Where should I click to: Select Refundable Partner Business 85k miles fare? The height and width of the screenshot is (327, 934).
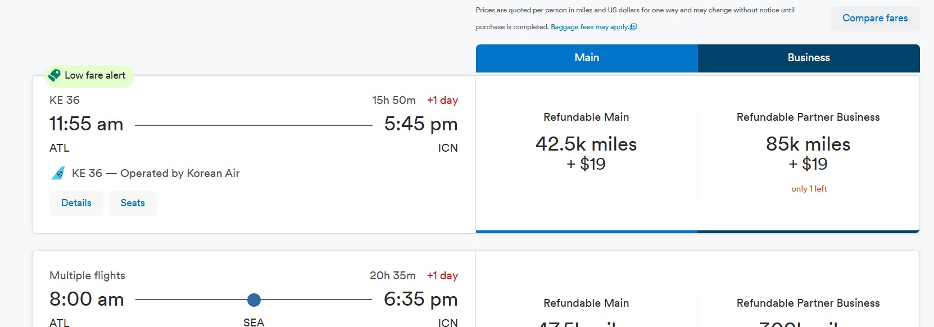click(x=808, y=153)
